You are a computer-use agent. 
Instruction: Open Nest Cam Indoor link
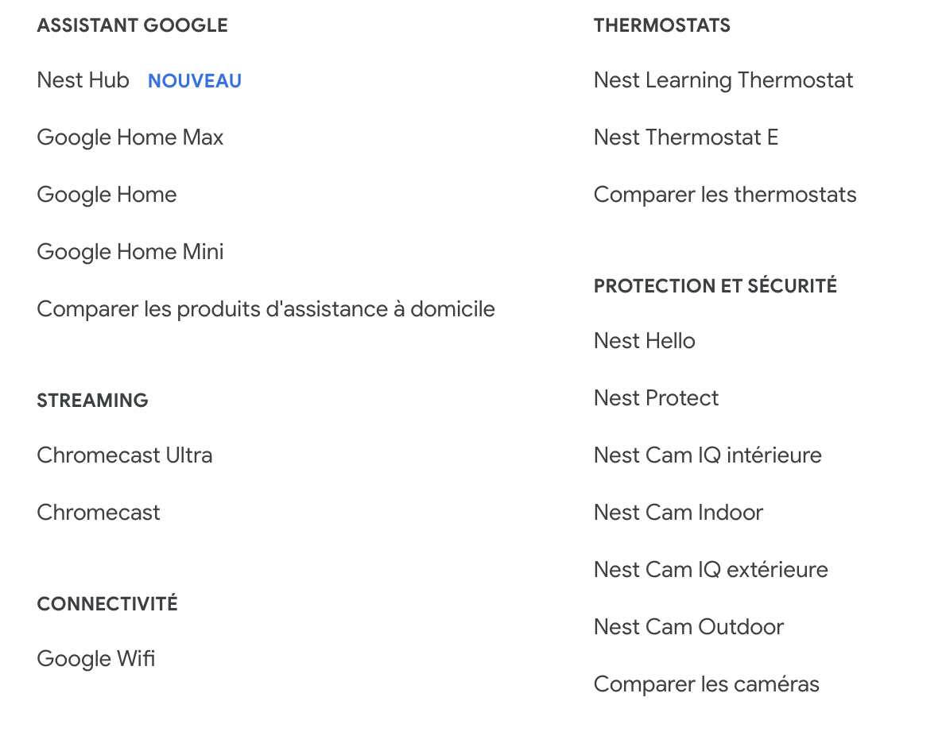click(678, 513)
